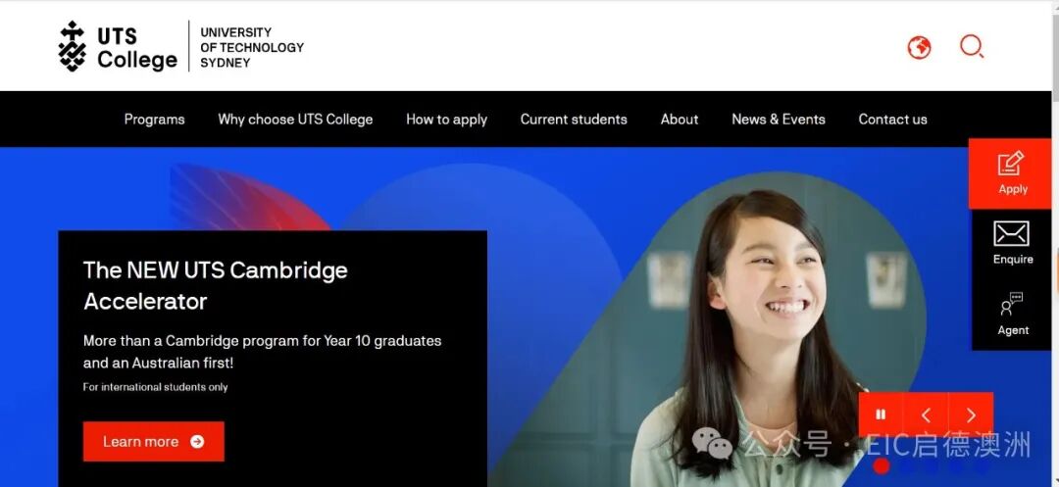Open the News & Events menu
The width and height of the screenshot is (1059, 487).
pos(778,120)
